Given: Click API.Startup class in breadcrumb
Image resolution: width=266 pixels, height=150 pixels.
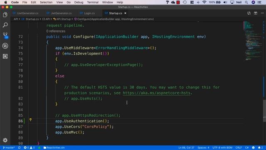Looking at the screenshot, I should point(62,19).
